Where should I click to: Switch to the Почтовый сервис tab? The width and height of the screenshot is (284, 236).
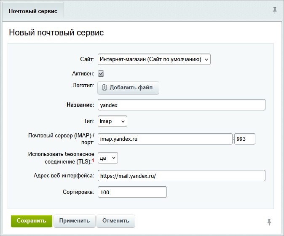(x=33, y=10)
